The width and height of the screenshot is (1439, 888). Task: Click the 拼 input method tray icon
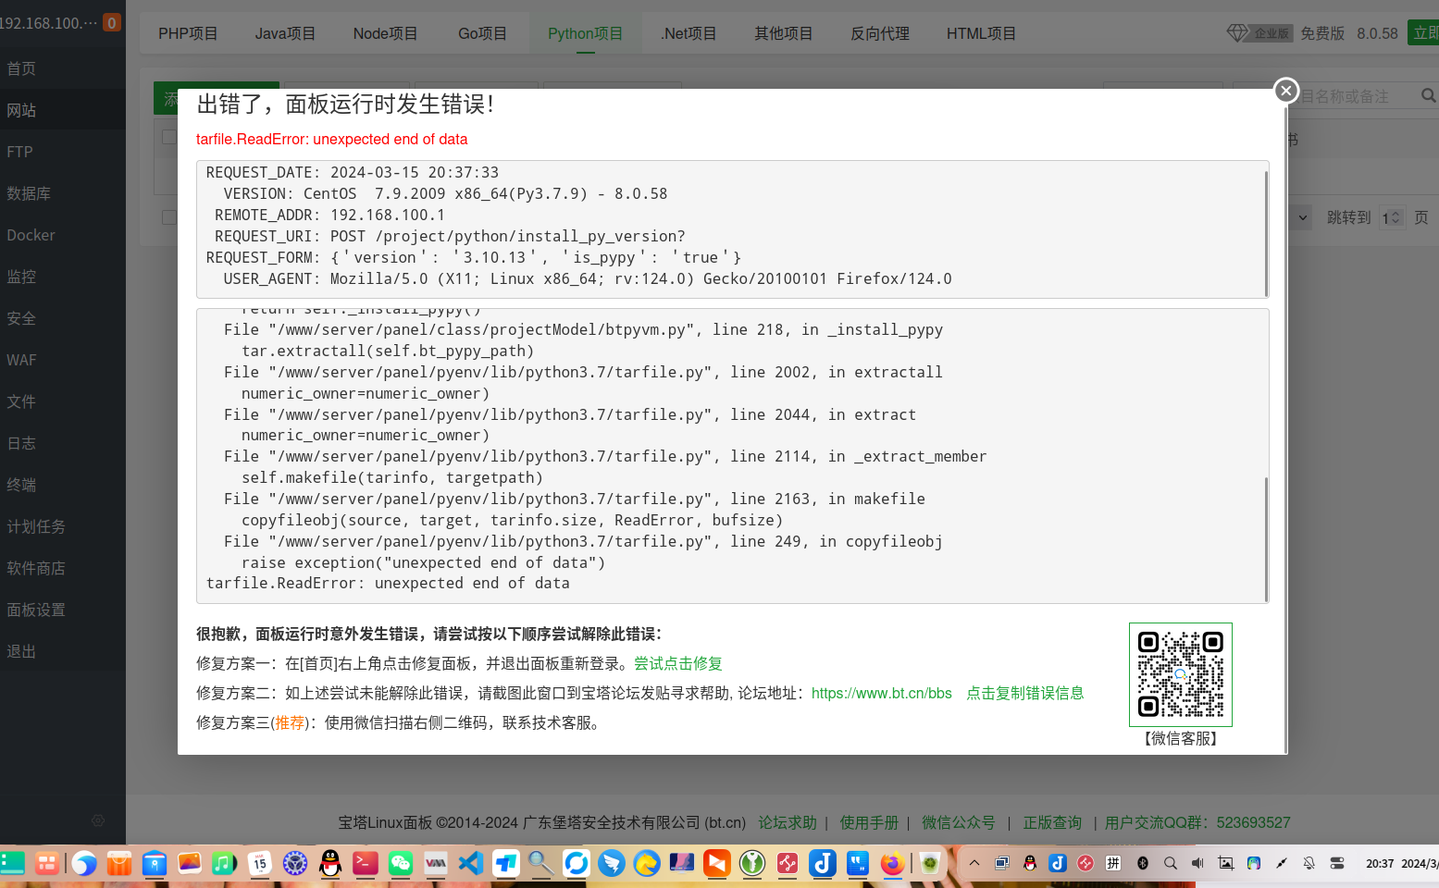coord(1113,863)
